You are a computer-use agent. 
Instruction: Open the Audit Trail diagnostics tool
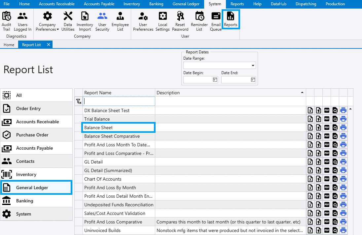point(7,21)
